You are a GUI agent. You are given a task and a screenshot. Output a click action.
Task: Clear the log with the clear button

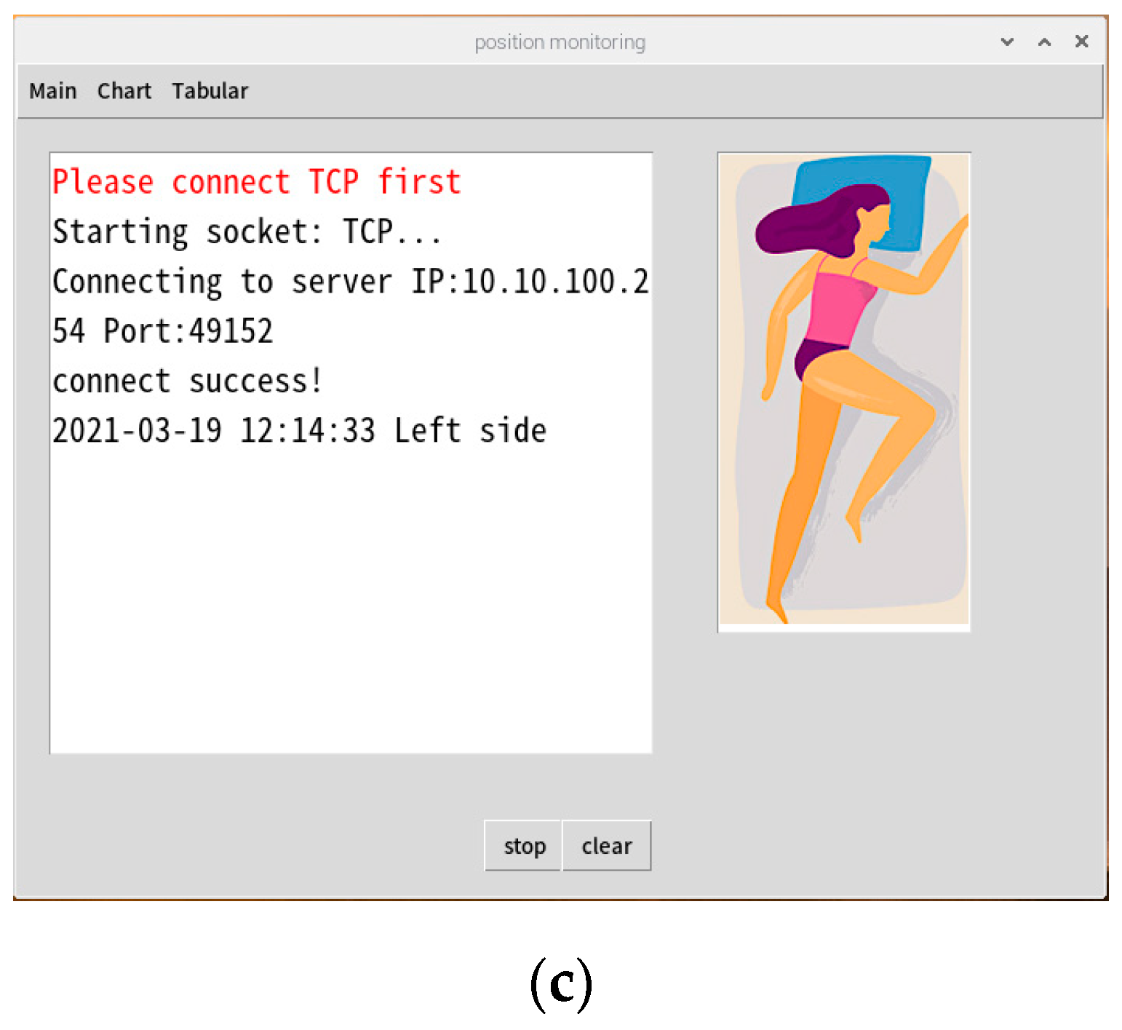tap(606, 846)
